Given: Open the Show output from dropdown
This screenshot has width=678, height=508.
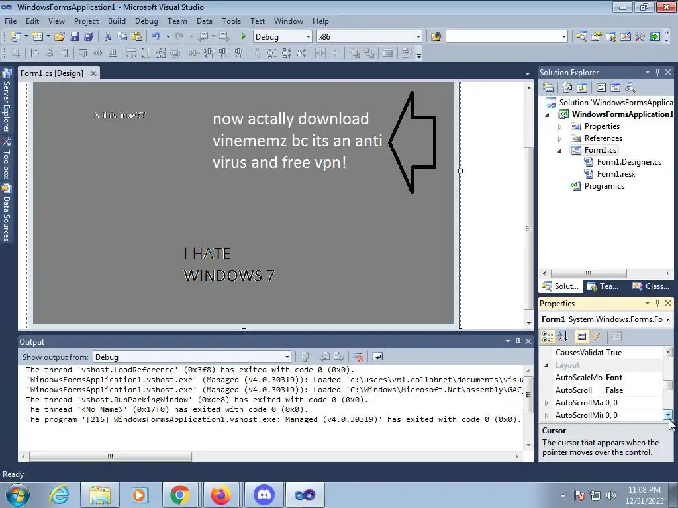Looking at the screenshot, I should point(287,357).
